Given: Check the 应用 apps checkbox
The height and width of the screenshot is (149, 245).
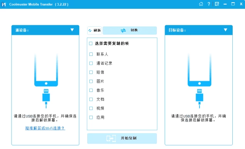Looking at the screenshot, I should coord(91,117).
